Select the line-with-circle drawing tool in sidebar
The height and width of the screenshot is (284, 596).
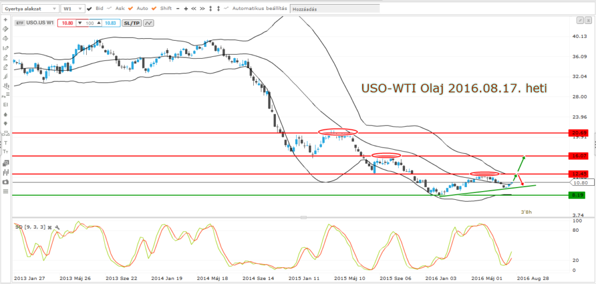pyautogui.click(x=6, y=48)
